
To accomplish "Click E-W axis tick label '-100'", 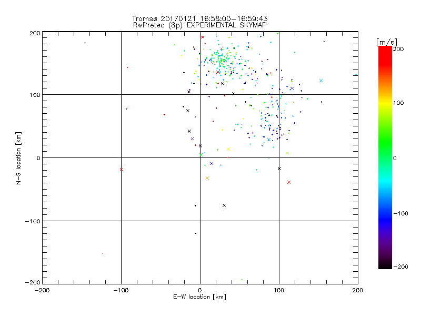I will 121,290.
